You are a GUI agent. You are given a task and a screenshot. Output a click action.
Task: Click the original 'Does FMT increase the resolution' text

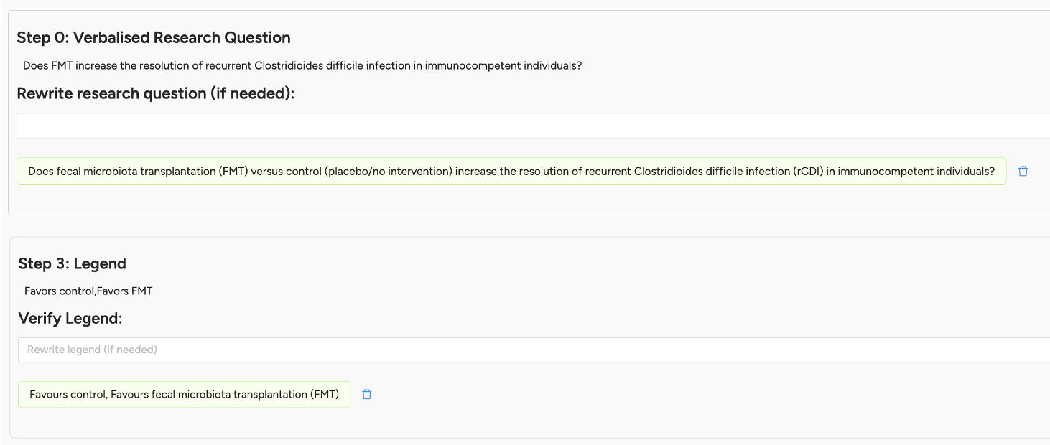pyautogui.click(x=302, y=65)
